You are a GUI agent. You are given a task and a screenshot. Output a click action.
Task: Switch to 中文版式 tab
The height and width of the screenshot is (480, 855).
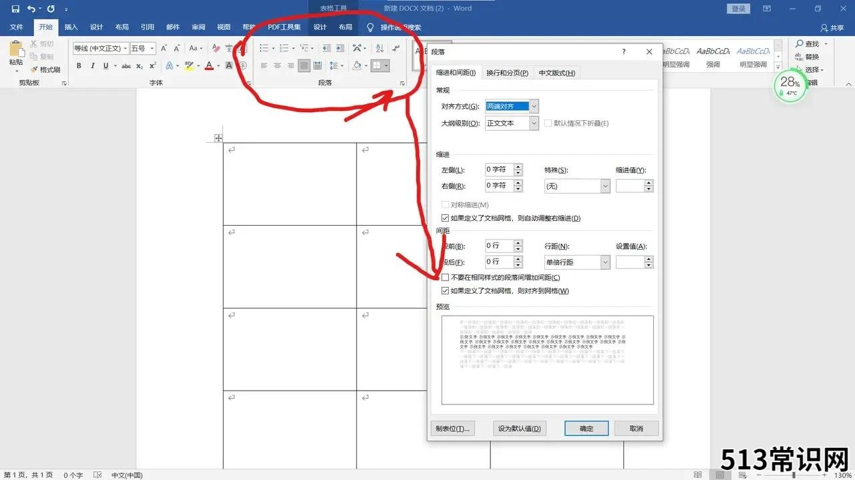tap(556, 73)
